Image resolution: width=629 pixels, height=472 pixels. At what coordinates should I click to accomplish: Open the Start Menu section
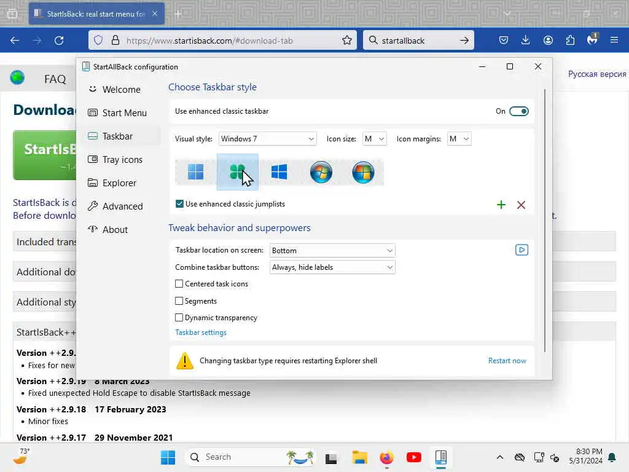122,113
